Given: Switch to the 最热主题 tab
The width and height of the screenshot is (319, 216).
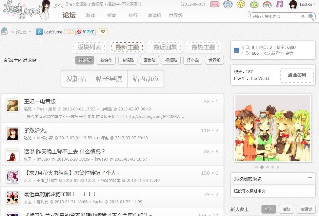Looking at the screenshot, I should 203,47.
